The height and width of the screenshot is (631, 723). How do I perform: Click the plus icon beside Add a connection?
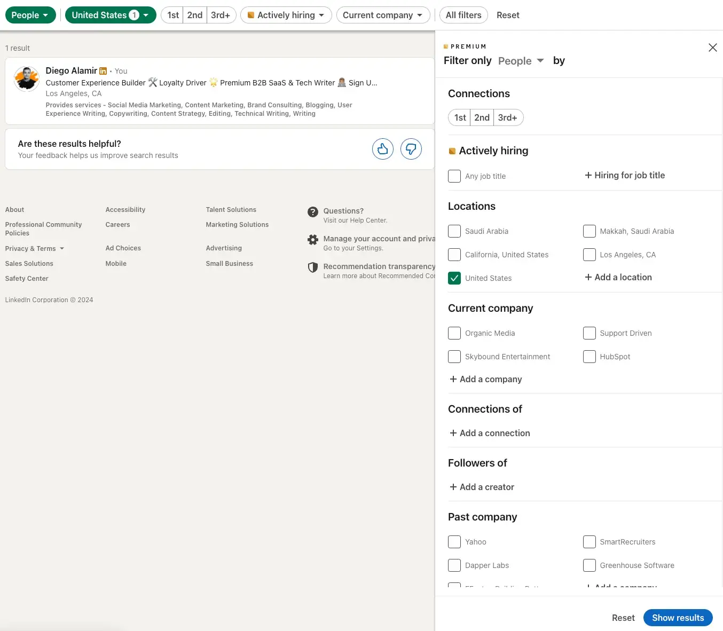pyautogui.click(x=453, y=433)
